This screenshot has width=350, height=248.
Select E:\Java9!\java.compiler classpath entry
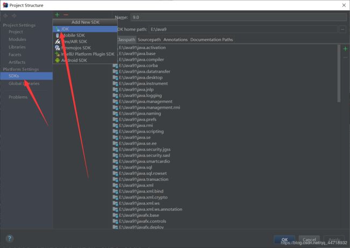click(141, 60)
